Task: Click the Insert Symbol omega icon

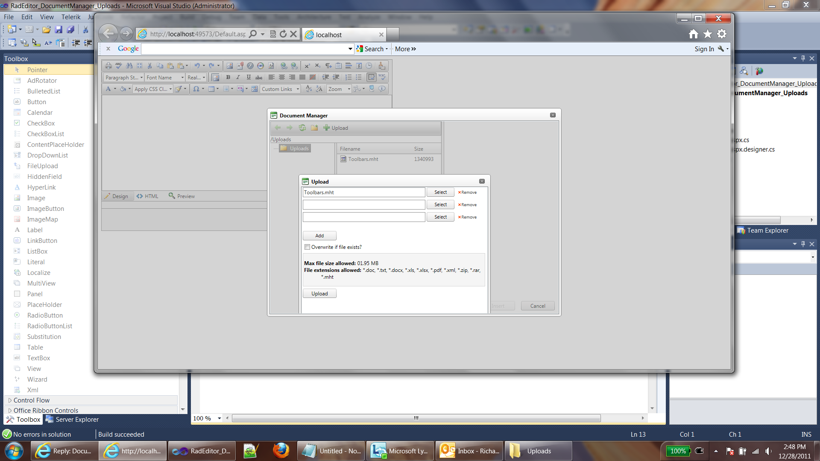Action: pos(196,89)
